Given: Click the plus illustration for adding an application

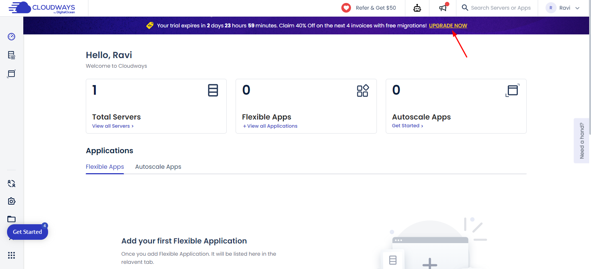Looking at the screenshot, I should click(430, 263).
